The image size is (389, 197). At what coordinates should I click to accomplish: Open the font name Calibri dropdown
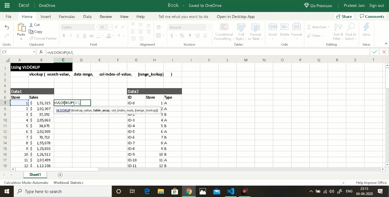tap(97, 27)
